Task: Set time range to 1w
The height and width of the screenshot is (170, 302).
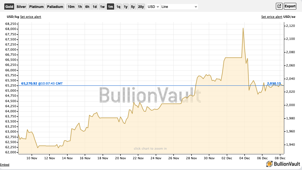Action: pos(102,7)
